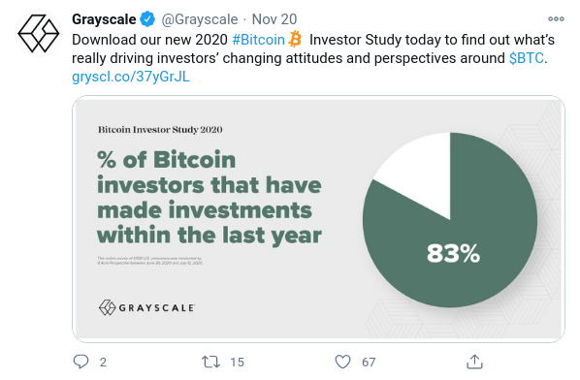The width and height of the screenshot is (580, 380).
Task: Click the orange Bitcoin emoji symbol
Action: (x=295, y=39)
